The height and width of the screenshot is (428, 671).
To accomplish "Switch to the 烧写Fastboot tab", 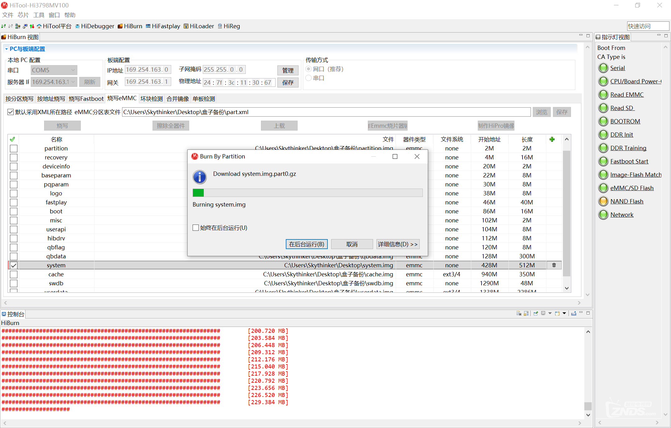I will click(86, 99).
